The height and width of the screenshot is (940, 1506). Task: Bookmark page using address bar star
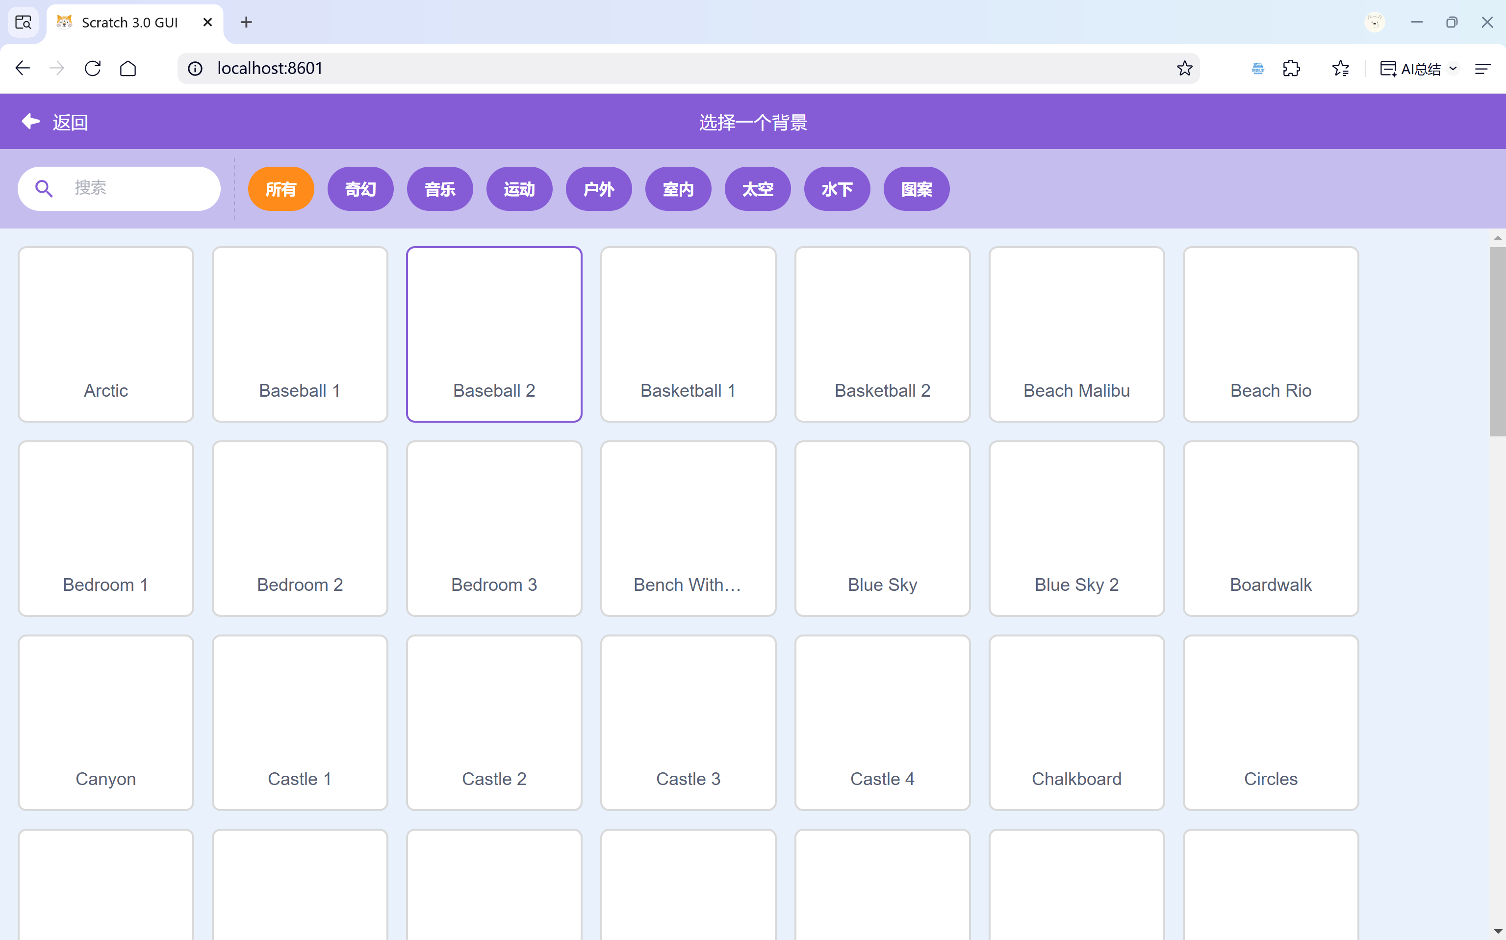[x=1184, y=68]
